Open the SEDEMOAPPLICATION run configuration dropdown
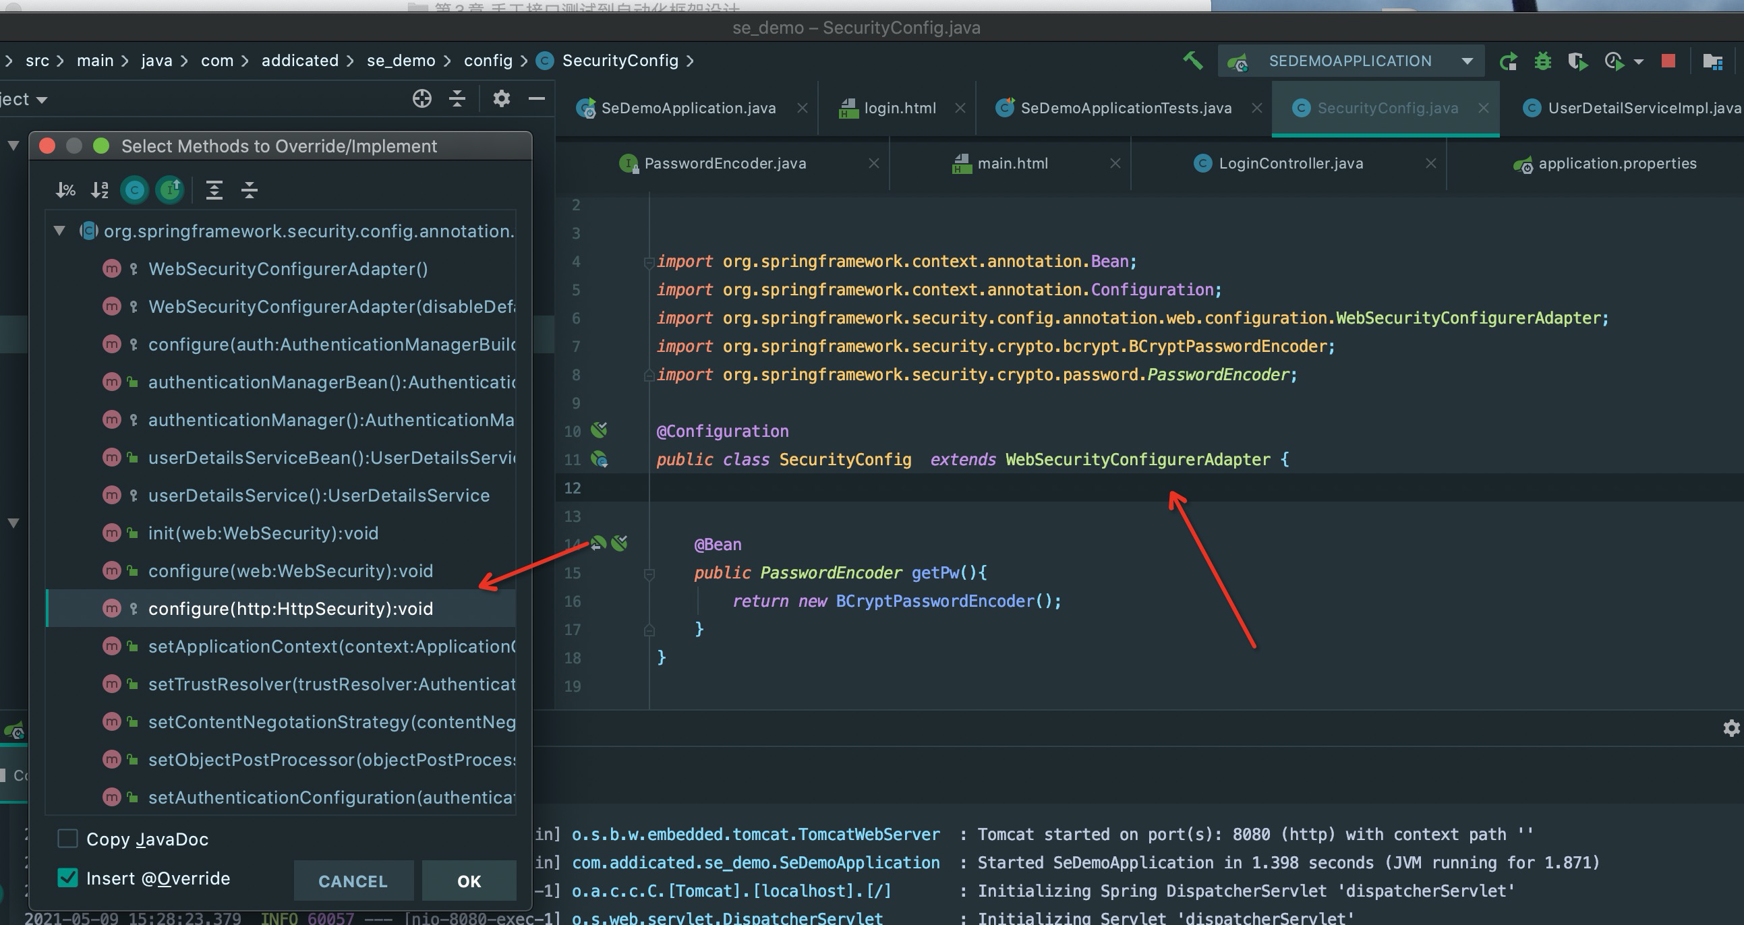 (1351, 61)
